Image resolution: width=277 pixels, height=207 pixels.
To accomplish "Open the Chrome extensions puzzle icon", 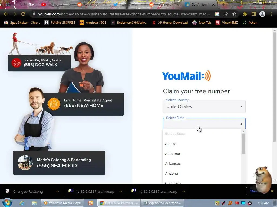I will coord(245,14).
